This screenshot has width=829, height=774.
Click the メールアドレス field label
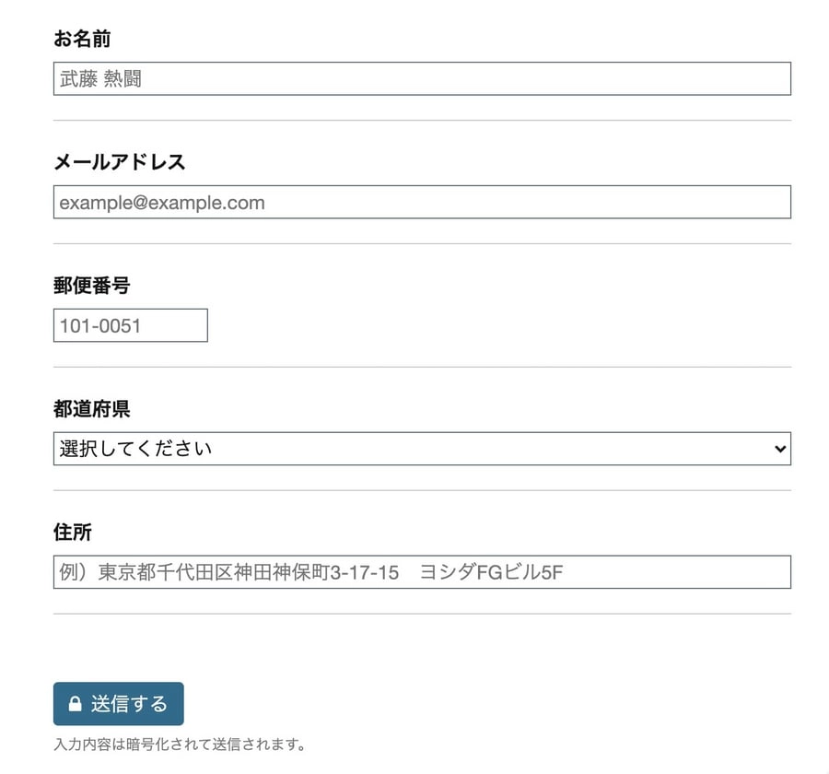[119, 162]
